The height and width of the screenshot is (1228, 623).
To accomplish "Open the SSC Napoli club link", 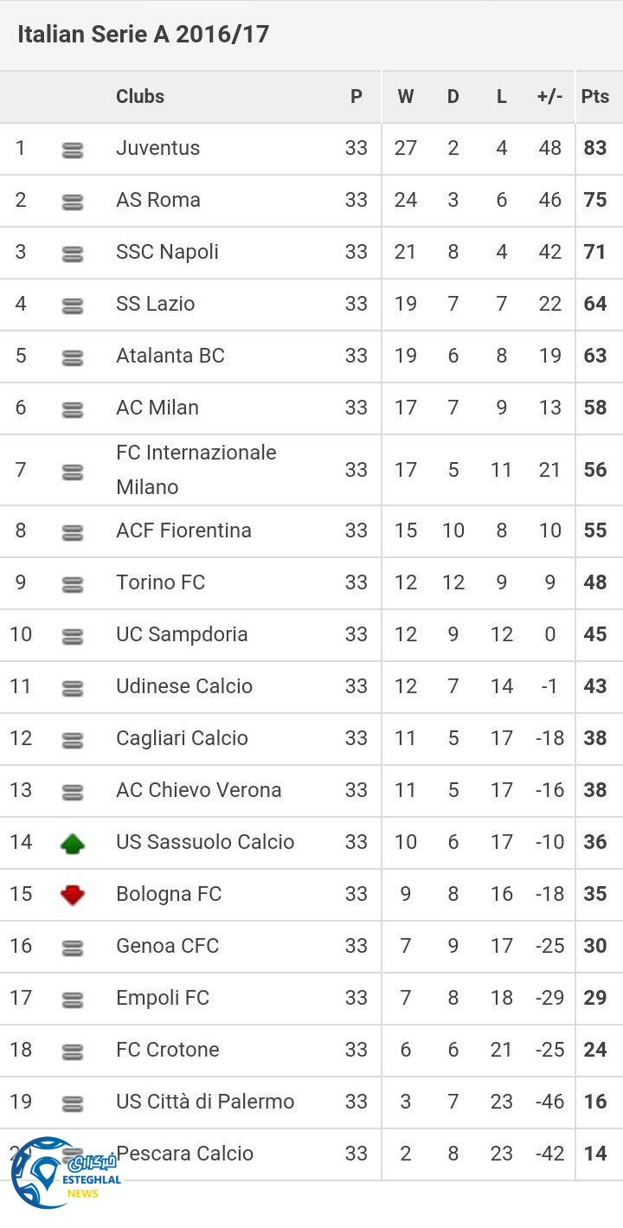I will (x=167, y=252).
